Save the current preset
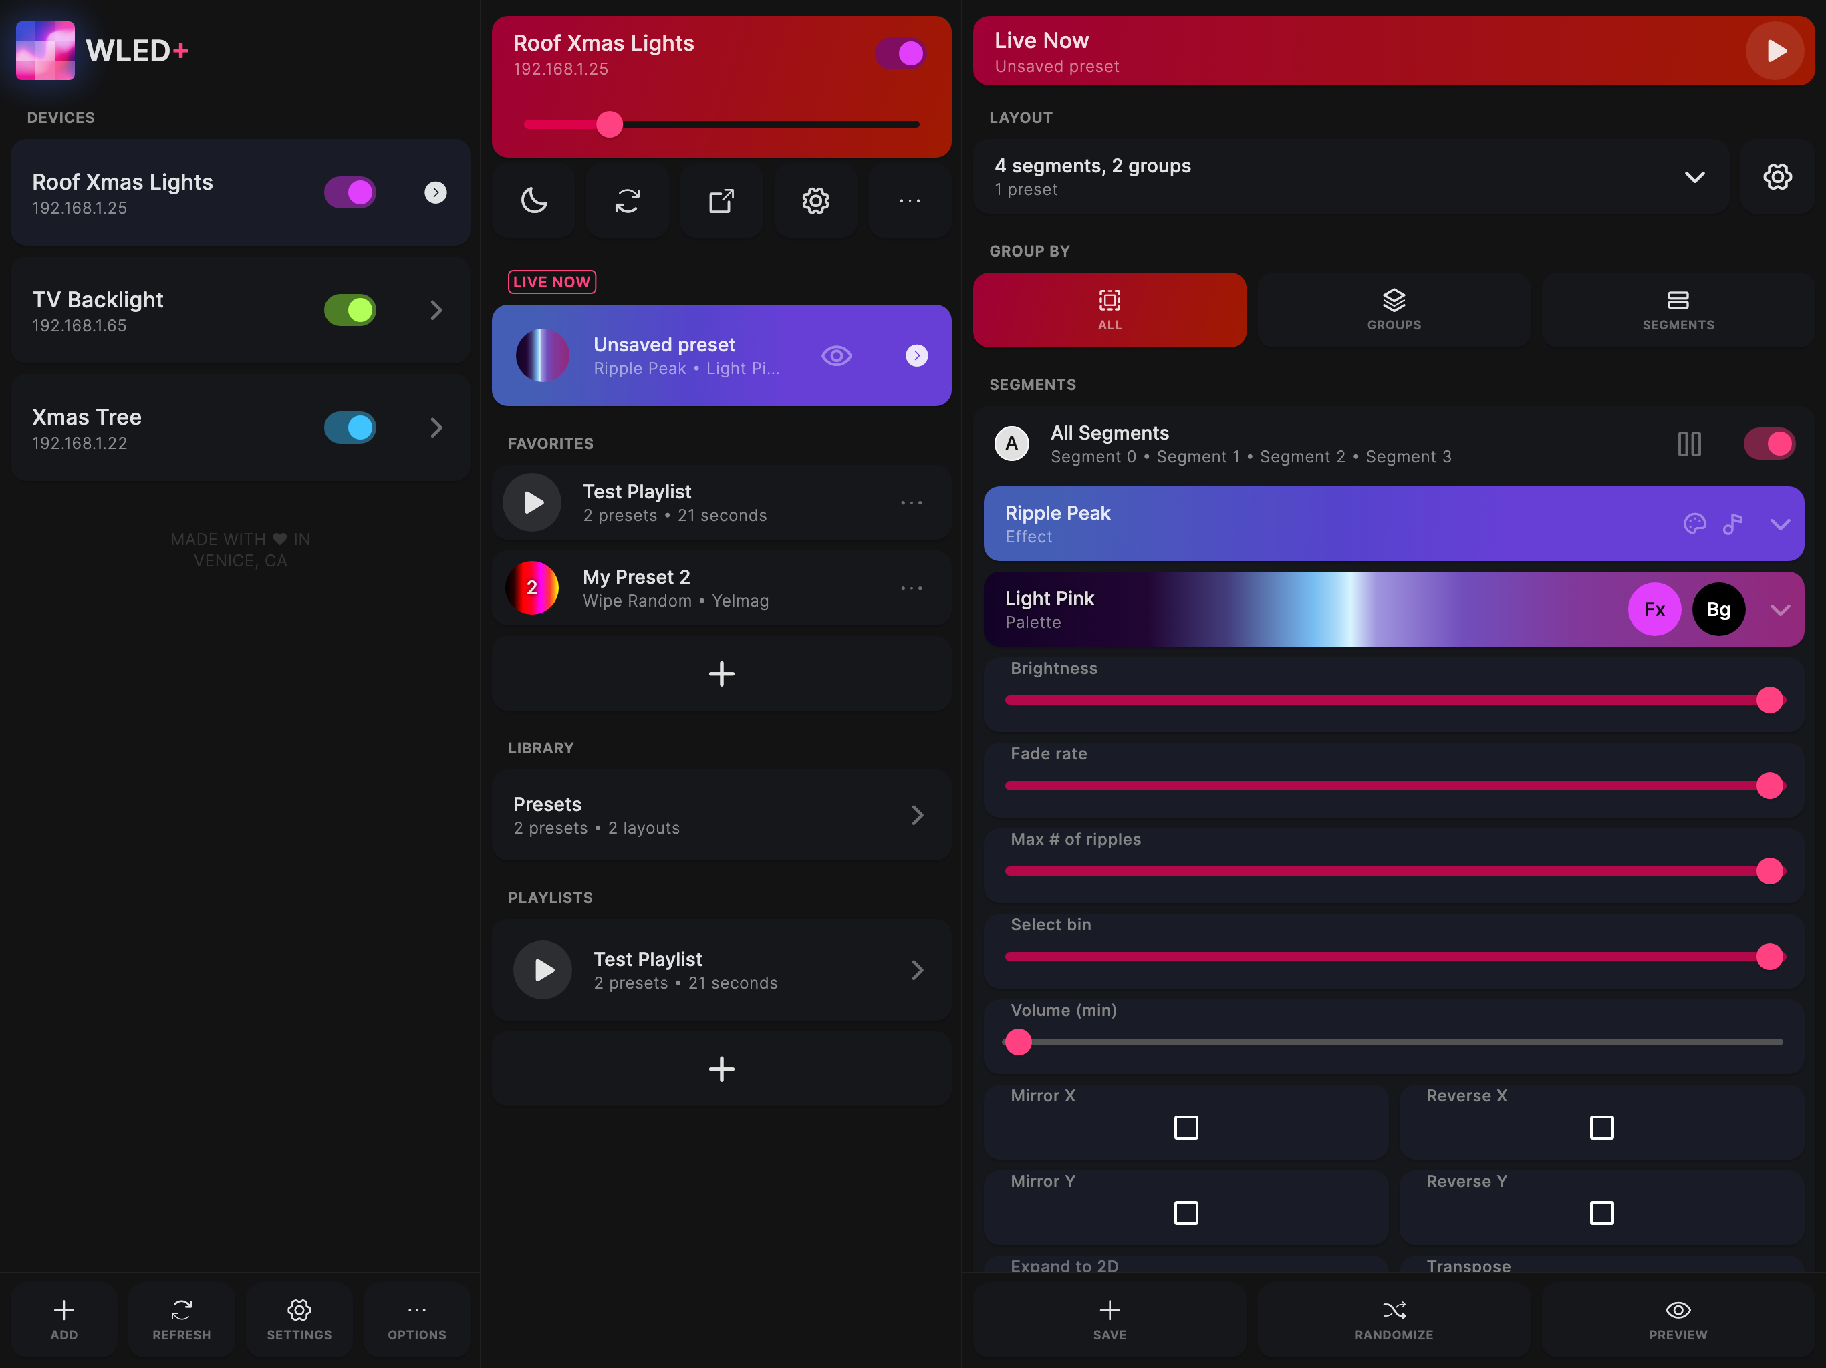The height and width of the screenshot is (1368, 1826). (x=1110, y=1319)
